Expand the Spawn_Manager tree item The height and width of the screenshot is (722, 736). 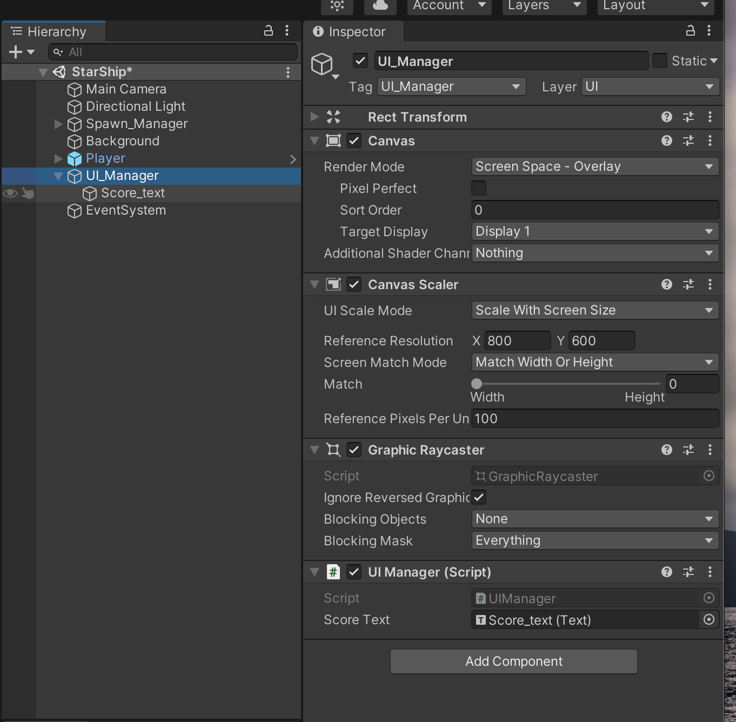tap(58, 124)
